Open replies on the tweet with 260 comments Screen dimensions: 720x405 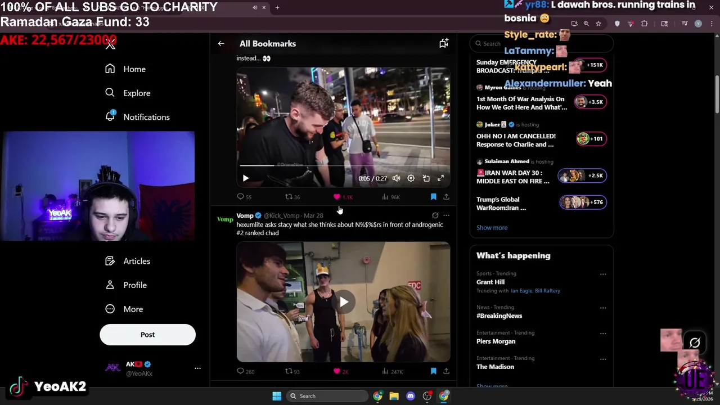click(245, 371)
